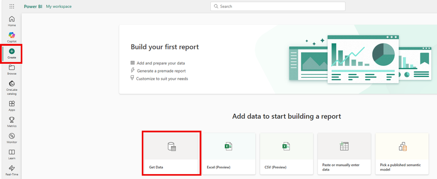Open My workspace link
Image resolution: width=437 pixels, height=179 pixels.
point(59,7)
